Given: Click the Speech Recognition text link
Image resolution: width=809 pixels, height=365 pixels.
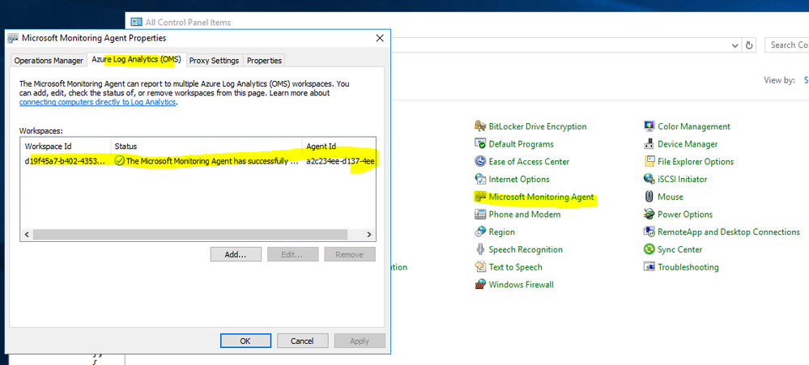Looking at the screenshot, I should pos(526,249).
